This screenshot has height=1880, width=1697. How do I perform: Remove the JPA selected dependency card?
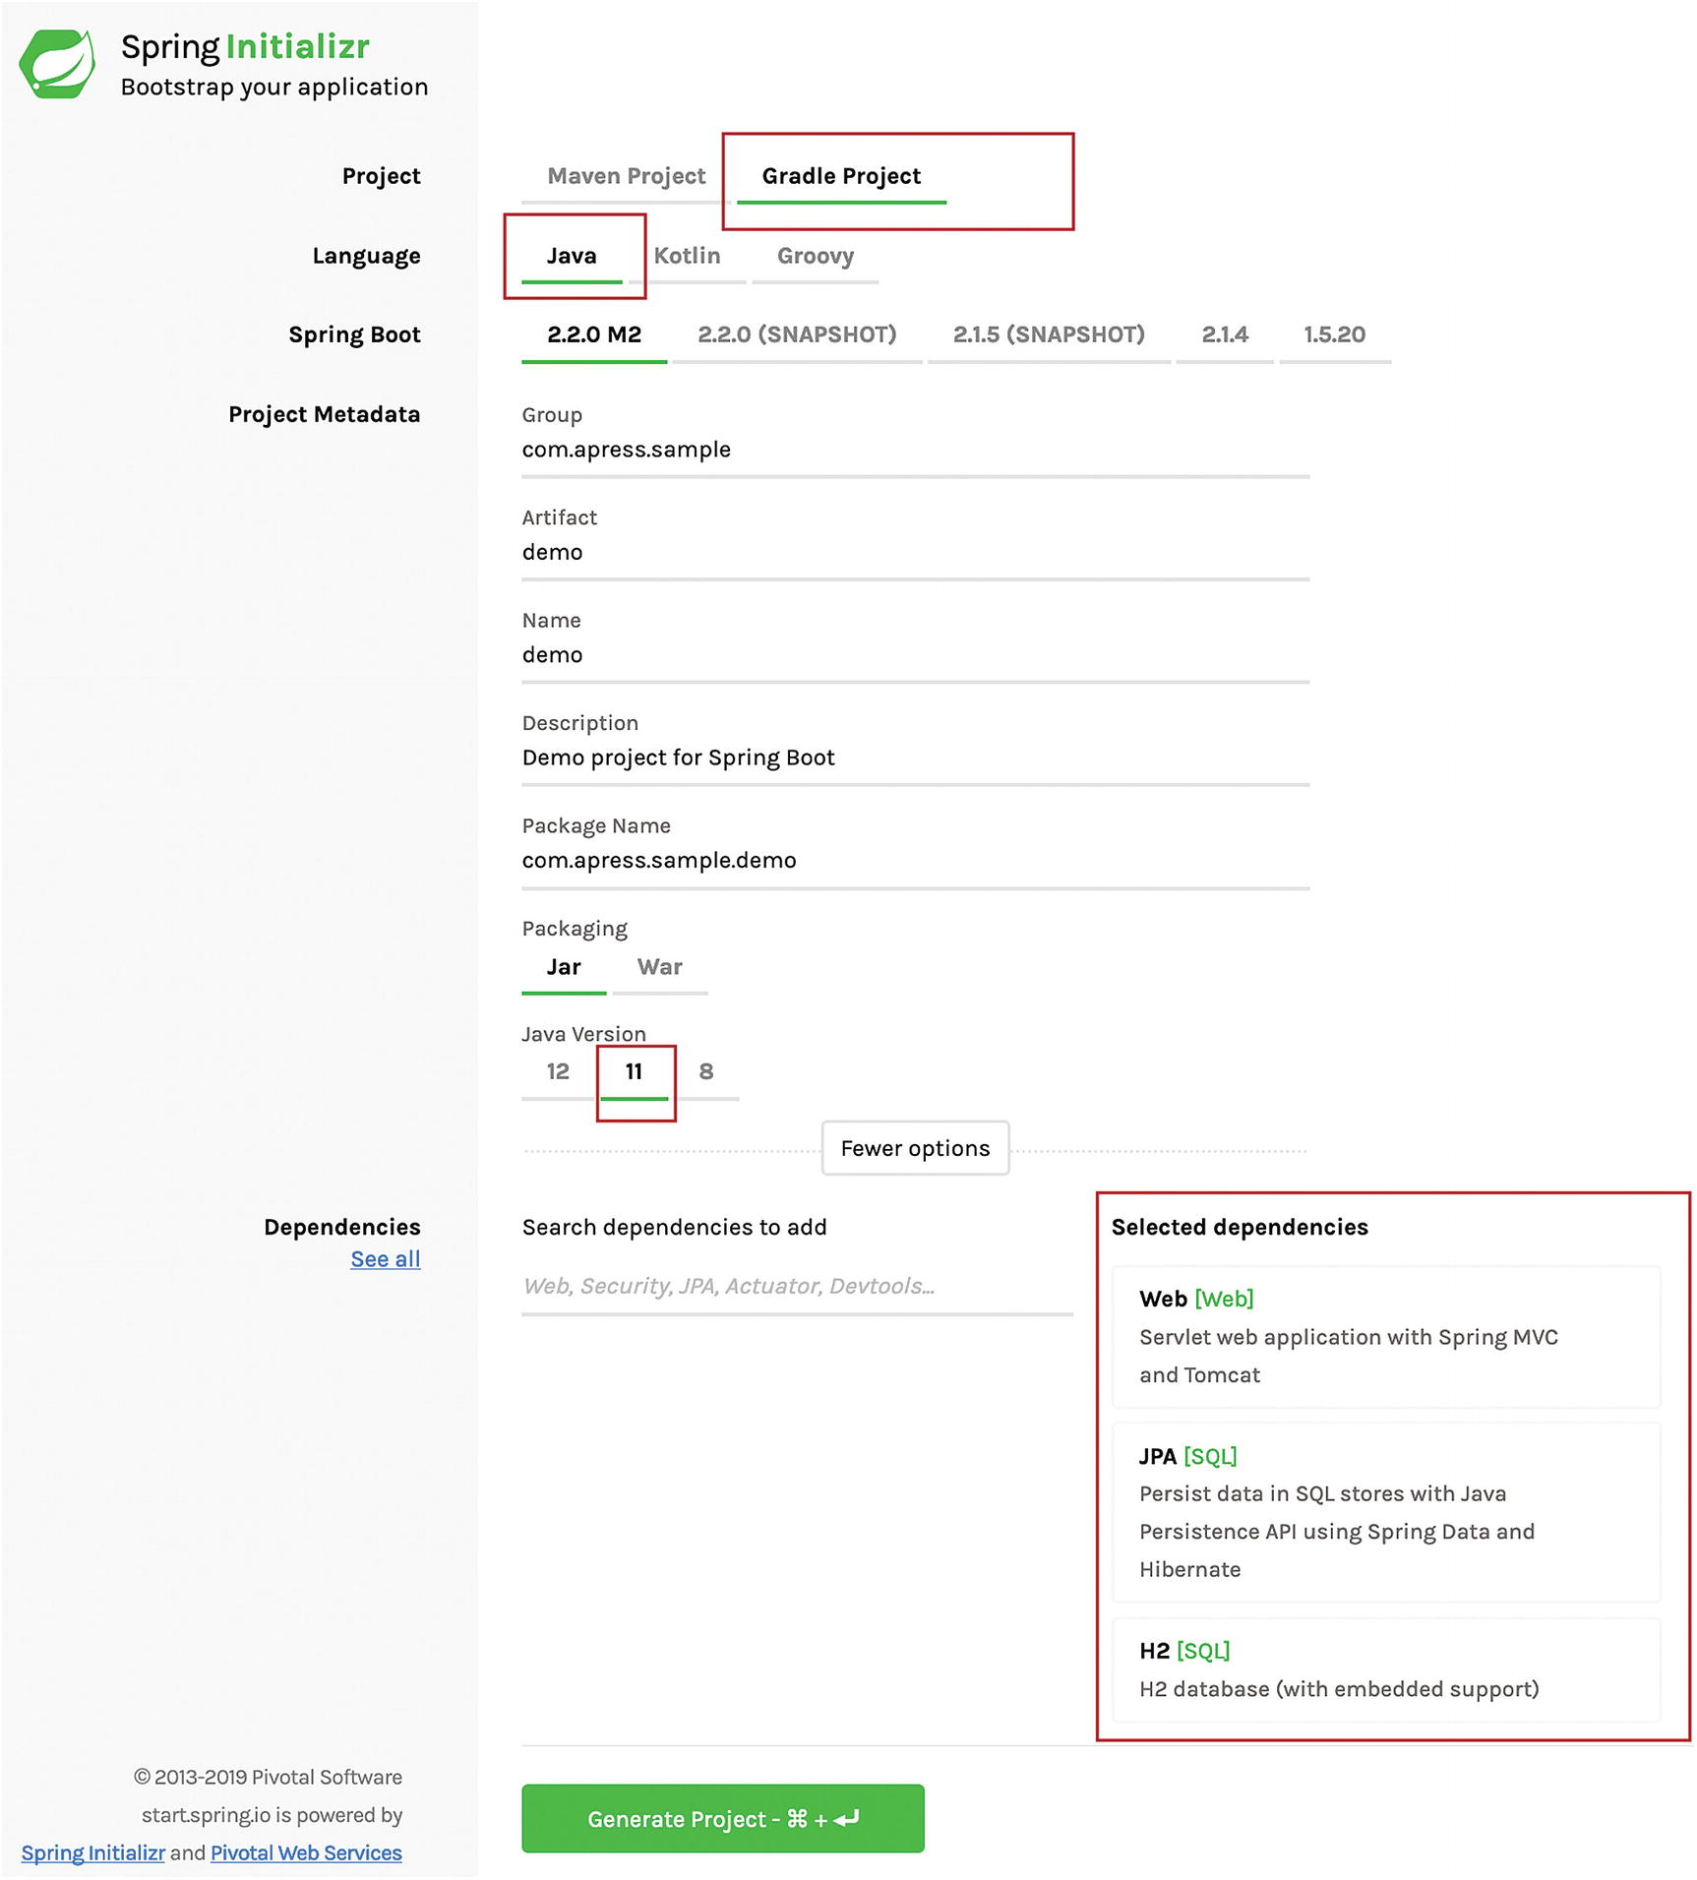pos(1386,1512)
